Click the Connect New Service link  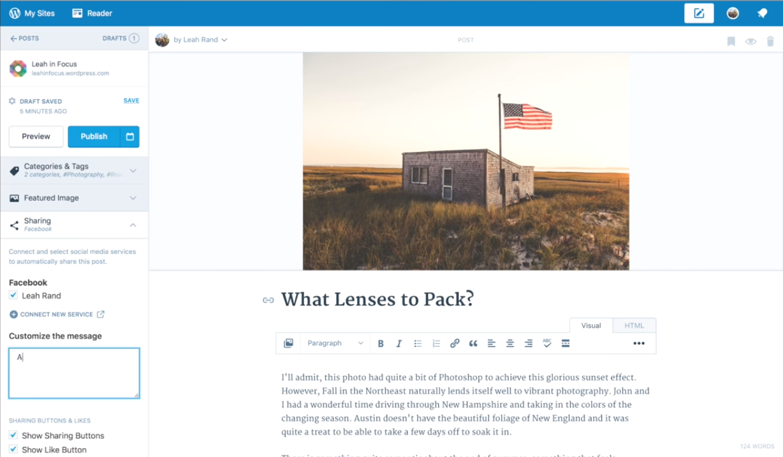(57, 315)
